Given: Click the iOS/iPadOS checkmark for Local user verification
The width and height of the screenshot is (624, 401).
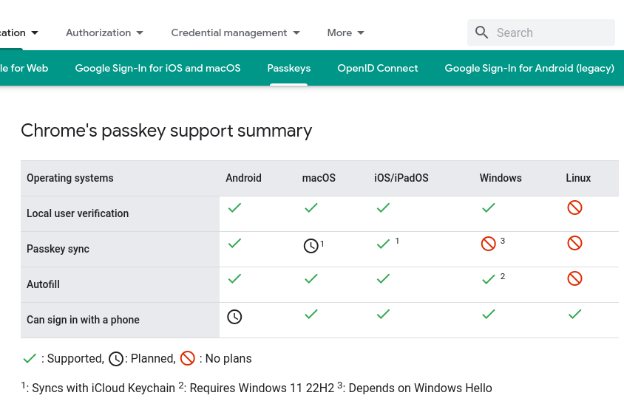Looking at the screenshot, I should (x=383, y=208).
